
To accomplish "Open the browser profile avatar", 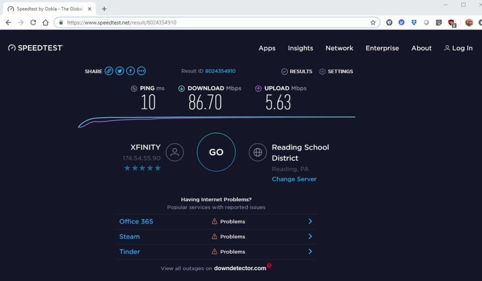I will [x=469, y=23].
